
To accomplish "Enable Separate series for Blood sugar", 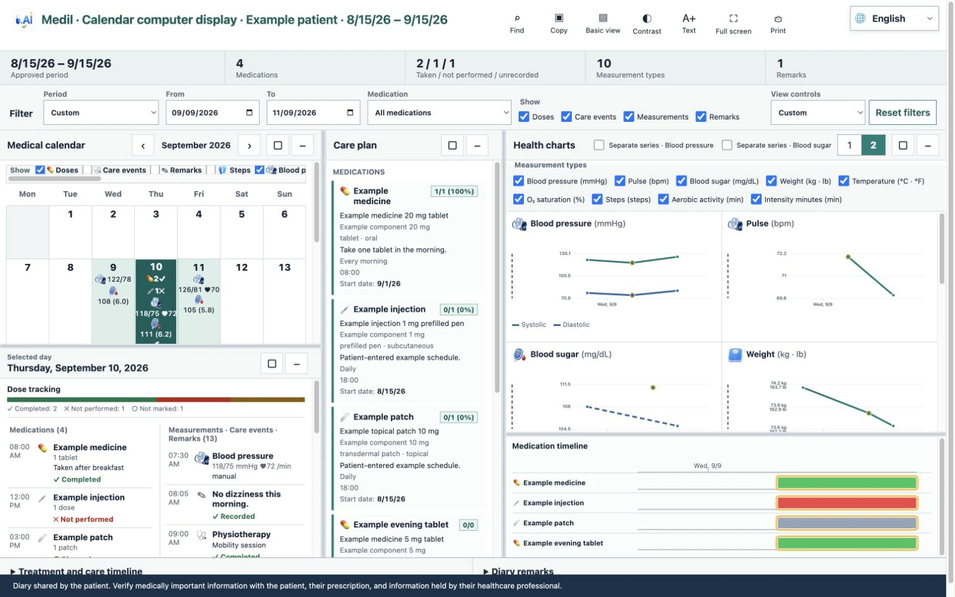I will click(727, 145).
